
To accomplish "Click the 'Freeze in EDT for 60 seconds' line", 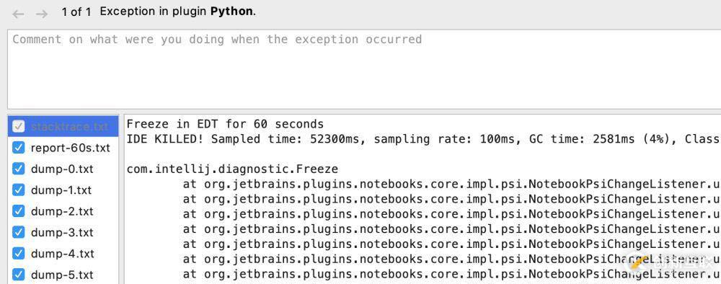I will click(x=225, y=124).
